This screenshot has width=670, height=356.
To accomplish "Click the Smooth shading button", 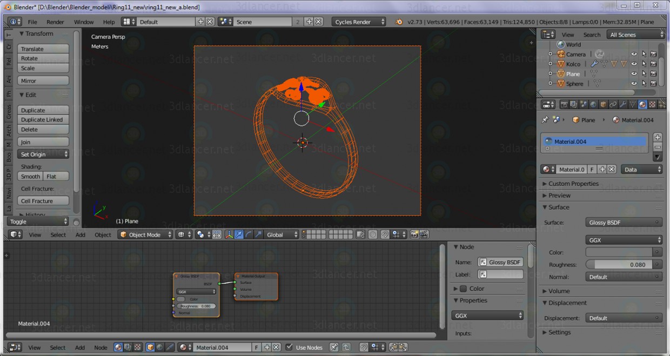I will pyautogui.click(x=30, y=176).
